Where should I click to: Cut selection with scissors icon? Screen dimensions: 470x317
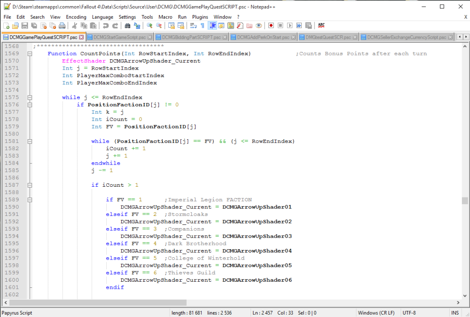tap(75, 26)
